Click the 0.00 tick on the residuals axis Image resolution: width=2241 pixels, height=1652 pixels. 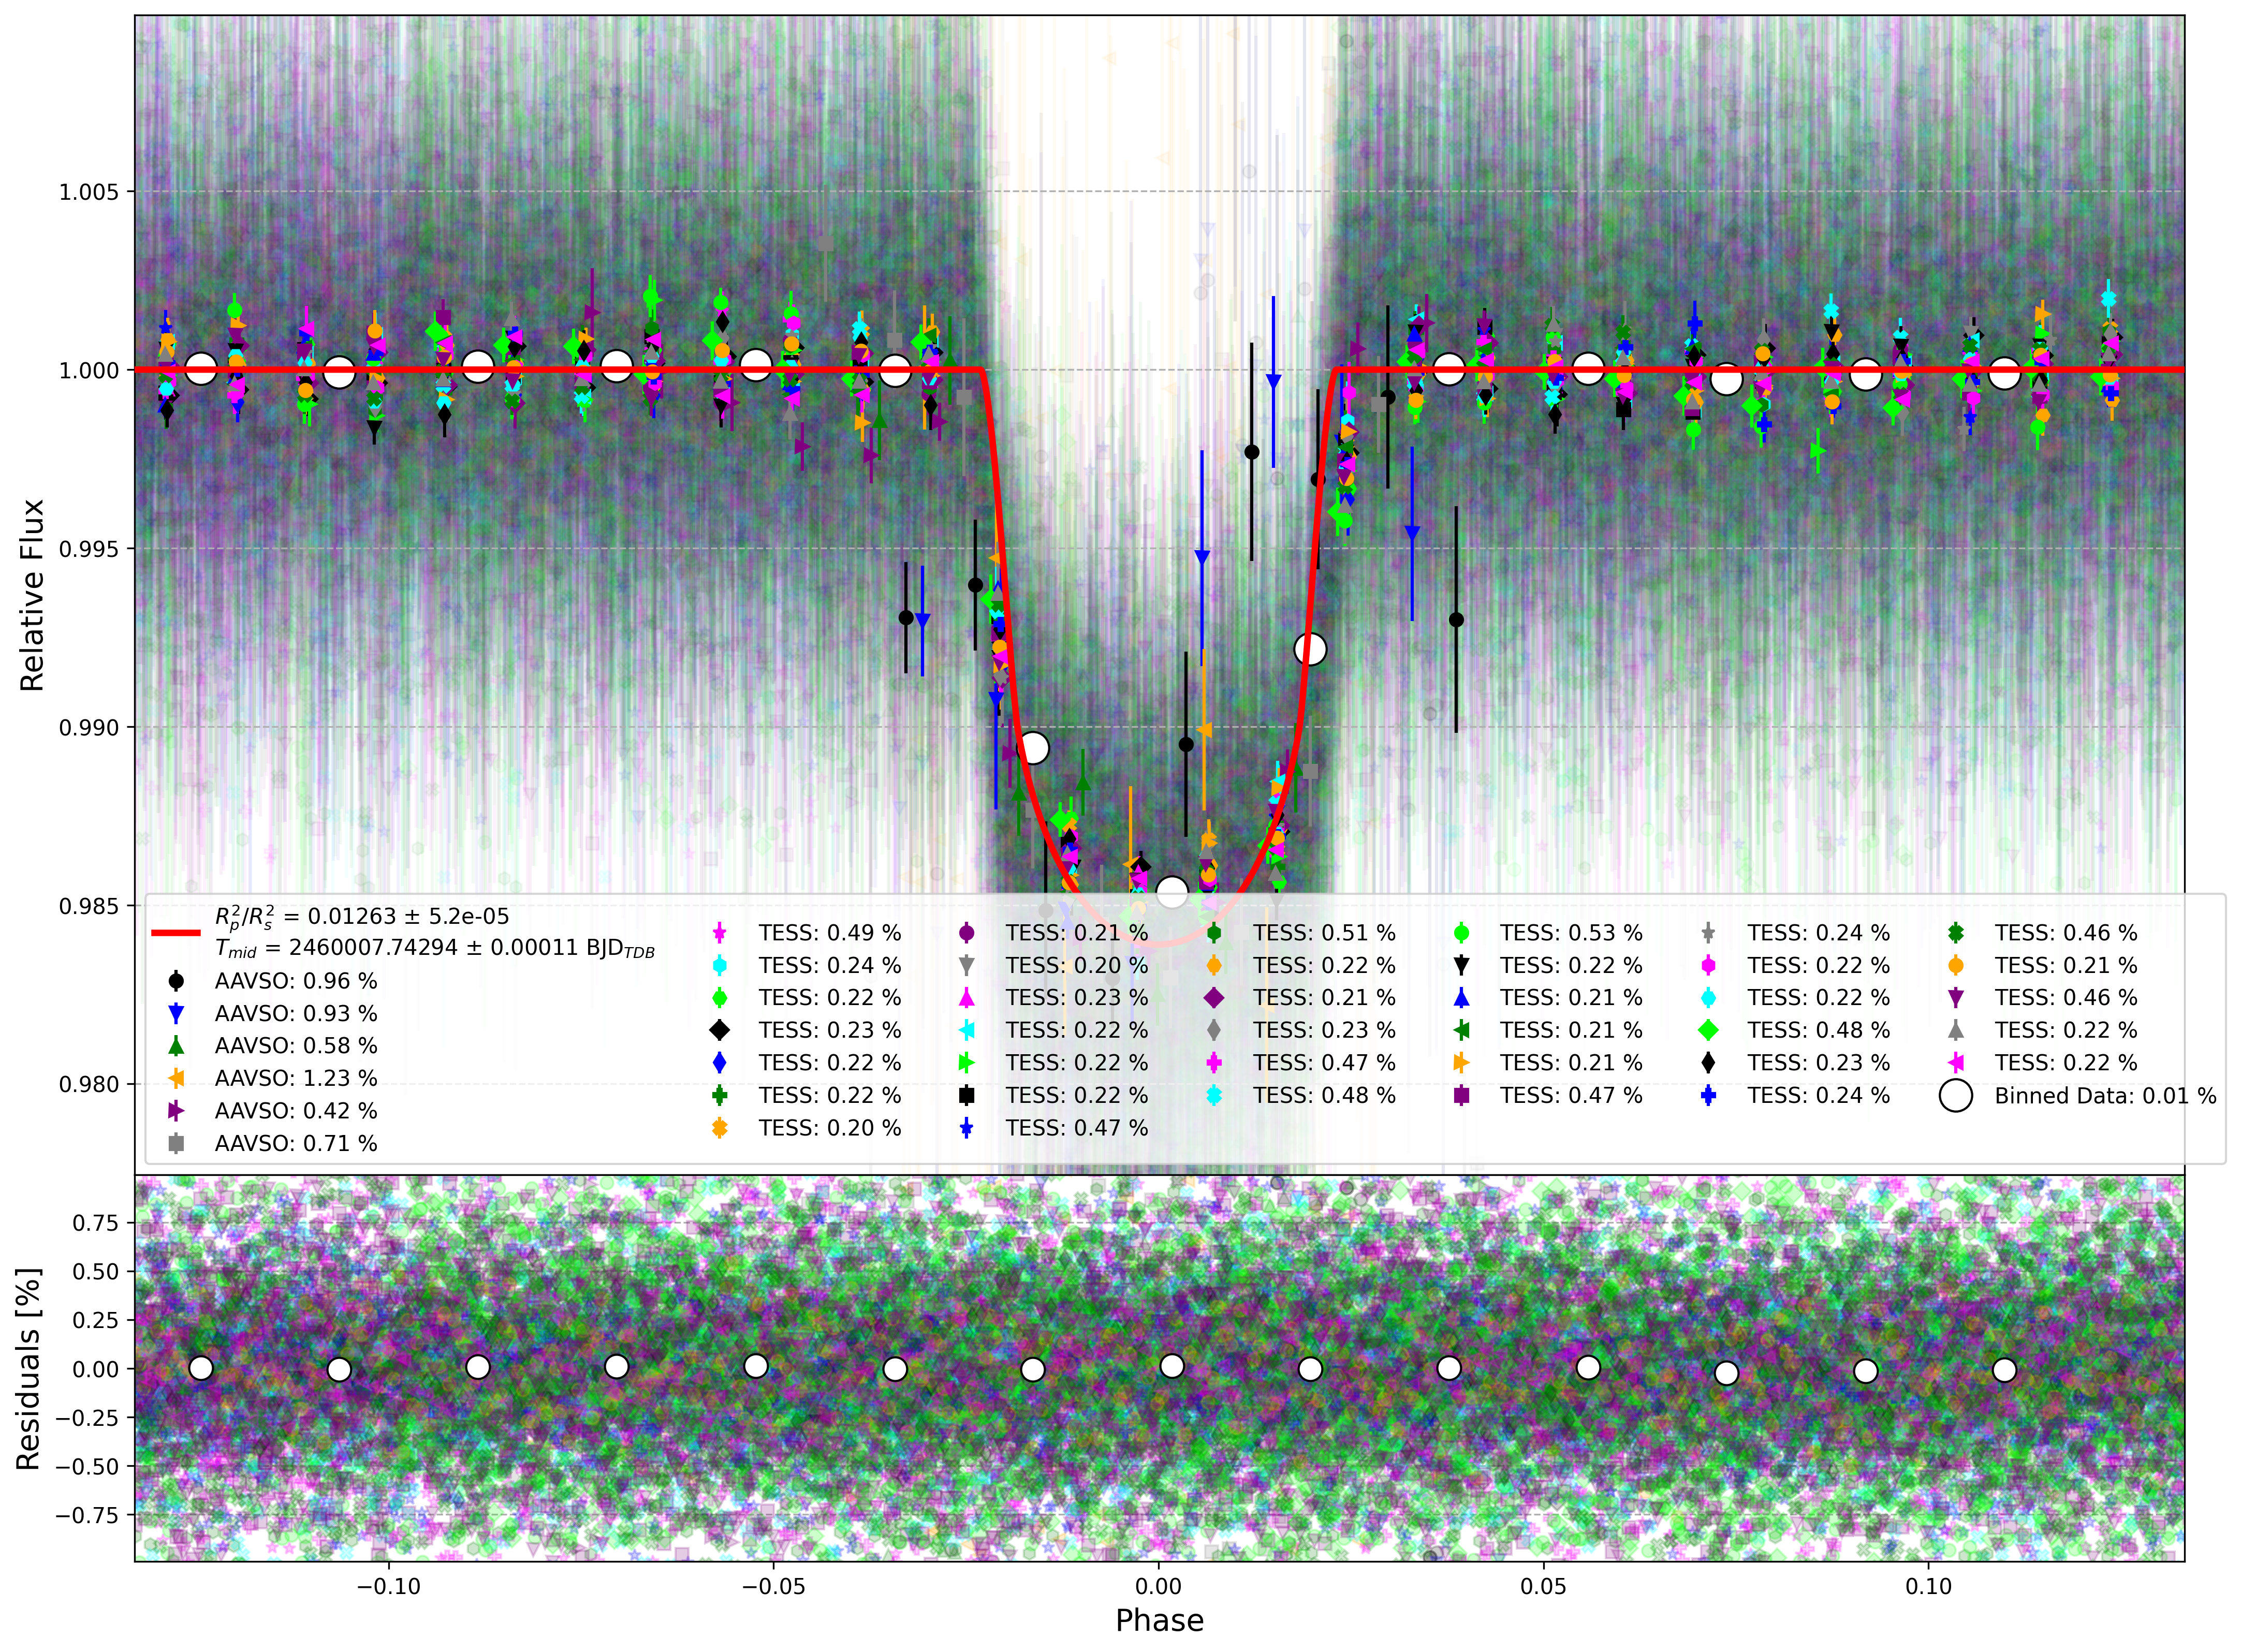95,1369
